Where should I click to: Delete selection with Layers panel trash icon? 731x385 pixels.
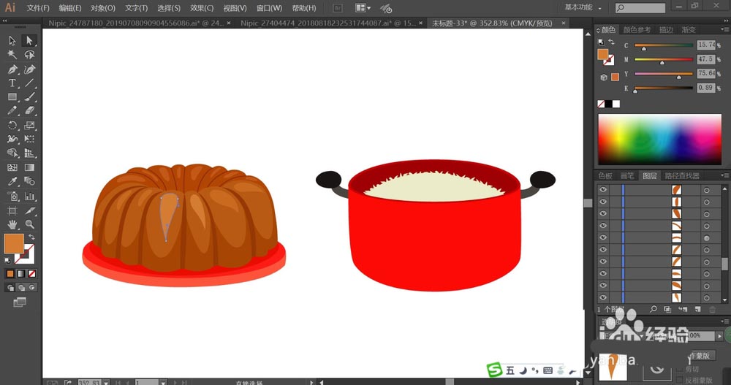click(x=712, y=309)
